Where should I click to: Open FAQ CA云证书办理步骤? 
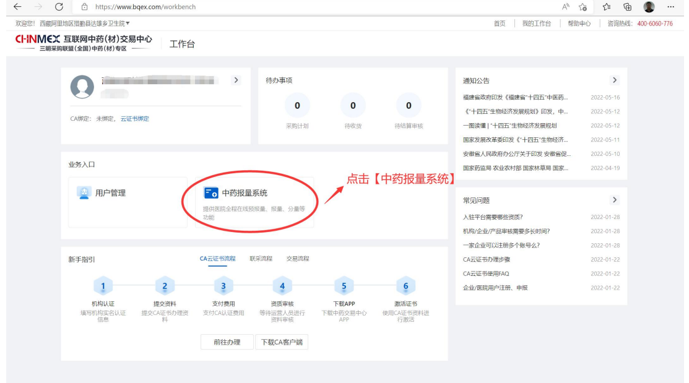[x=487, y=259]
